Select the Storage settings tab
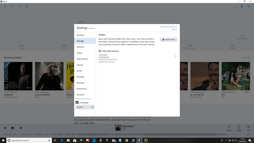Screen dimensions: 254x143 click(x=85, y=41)
